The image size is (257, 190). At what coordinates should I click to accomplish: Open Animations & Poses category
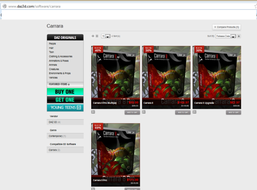[59, 61]
